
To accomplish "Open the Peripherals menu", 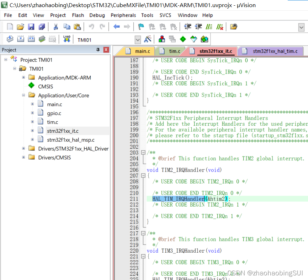I will (123, 15).
